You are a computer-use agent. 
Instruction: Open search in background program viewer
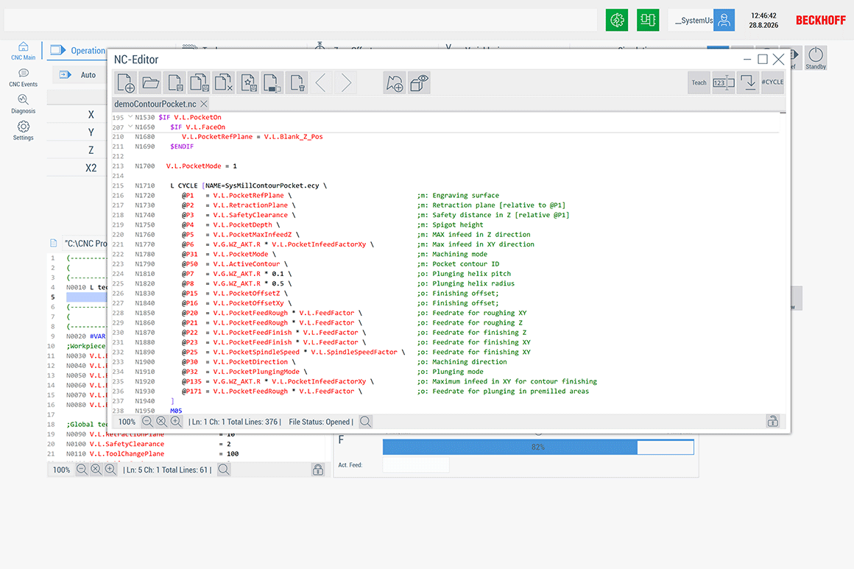click(x=223, y=470)
